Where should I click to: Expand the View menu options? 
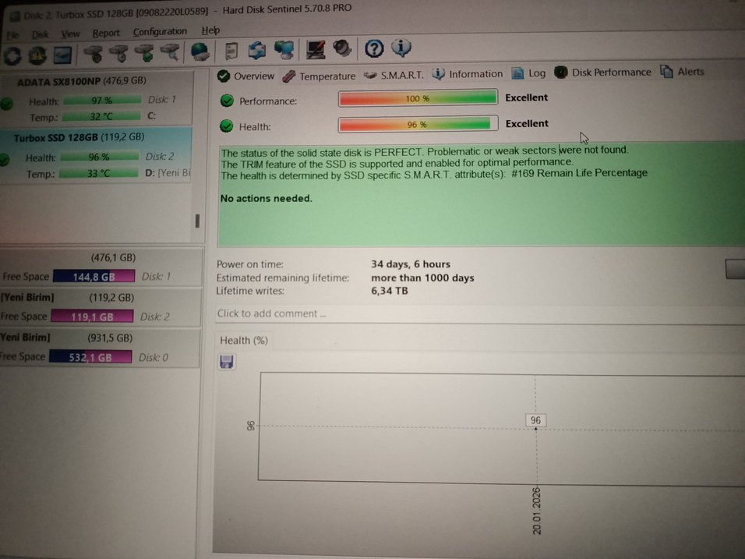tap(70, 32)
